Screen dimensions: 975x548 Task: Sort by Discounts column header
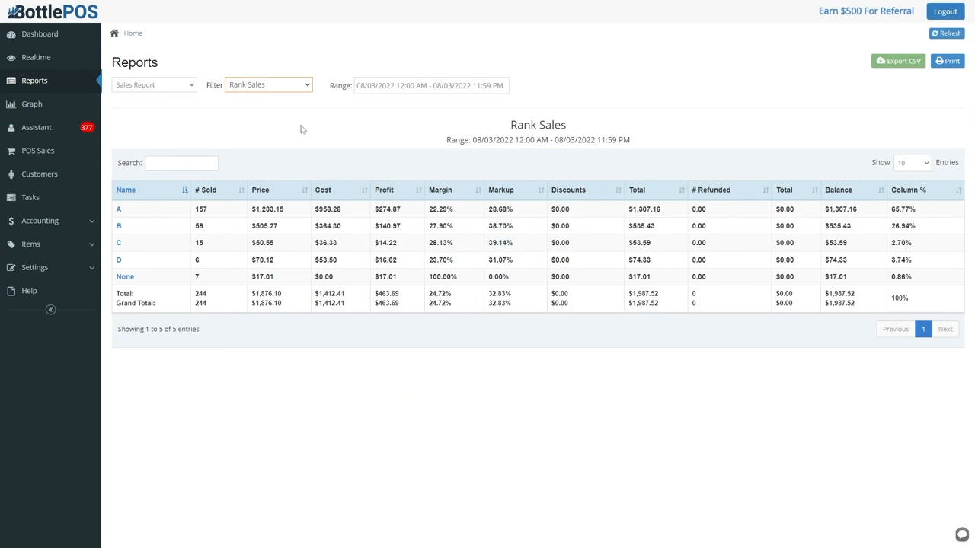[586, 190]
